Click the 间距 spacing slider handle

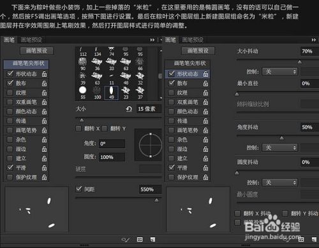[x=156, y=200]
